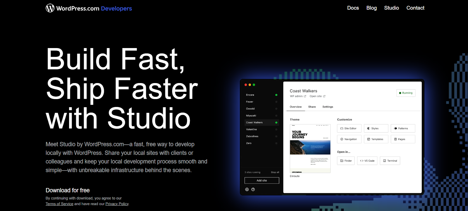Screen dimensions: 468x211
Task: Click the "Download for free" heading
Action: (68, 190)
